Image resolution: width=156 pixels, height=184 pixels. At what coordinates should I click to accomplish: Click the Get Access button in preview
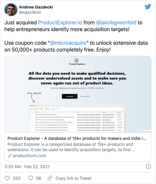pyautogui.click(x=70, y=96)
